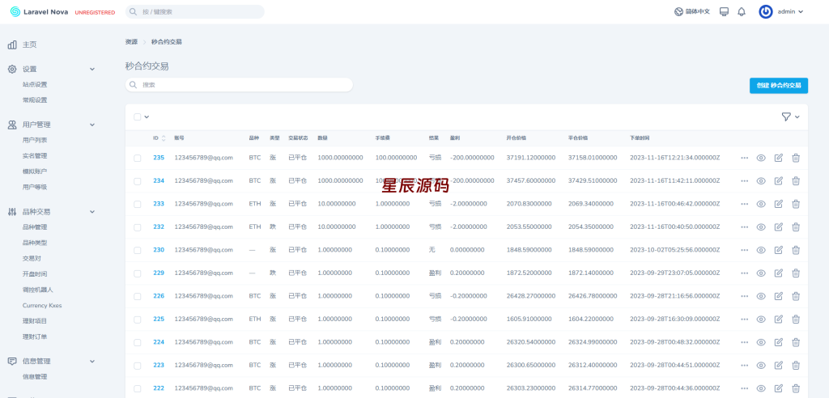Focus the 搜索 resource search box
This screenshot has height=398, width=829.
[x=239, y=85]
